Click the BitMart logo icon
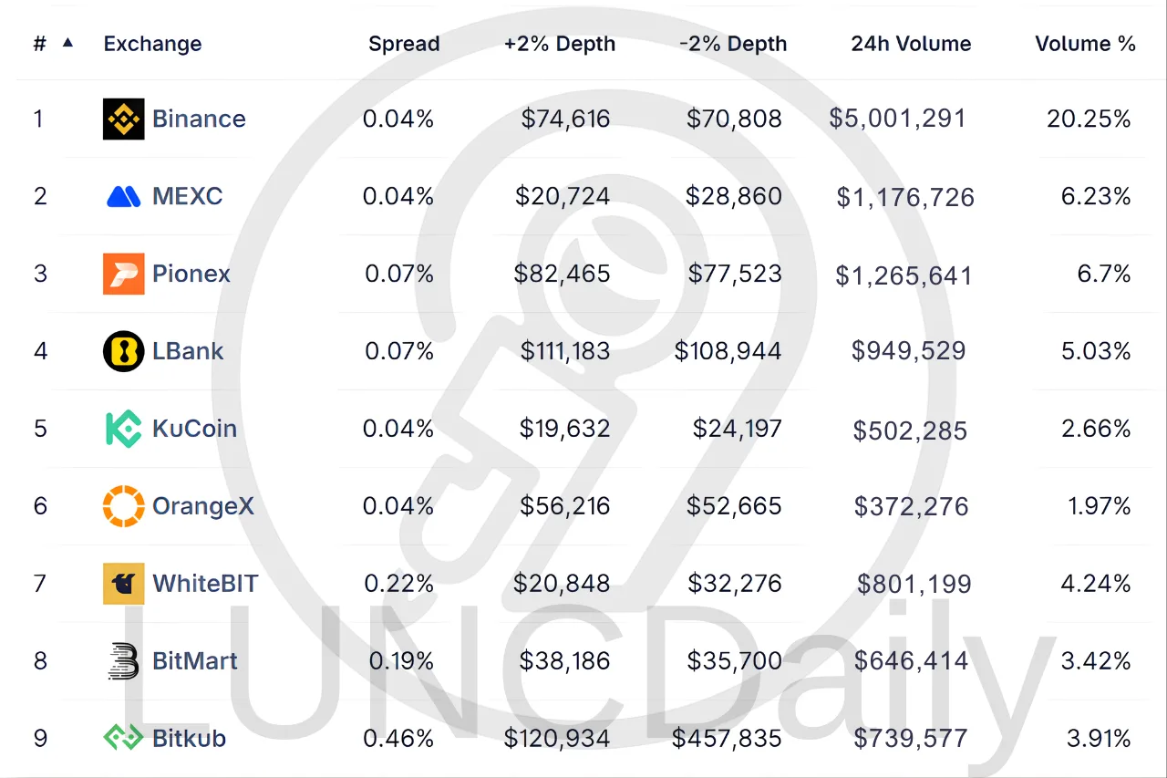 click(x=123, y=661)
